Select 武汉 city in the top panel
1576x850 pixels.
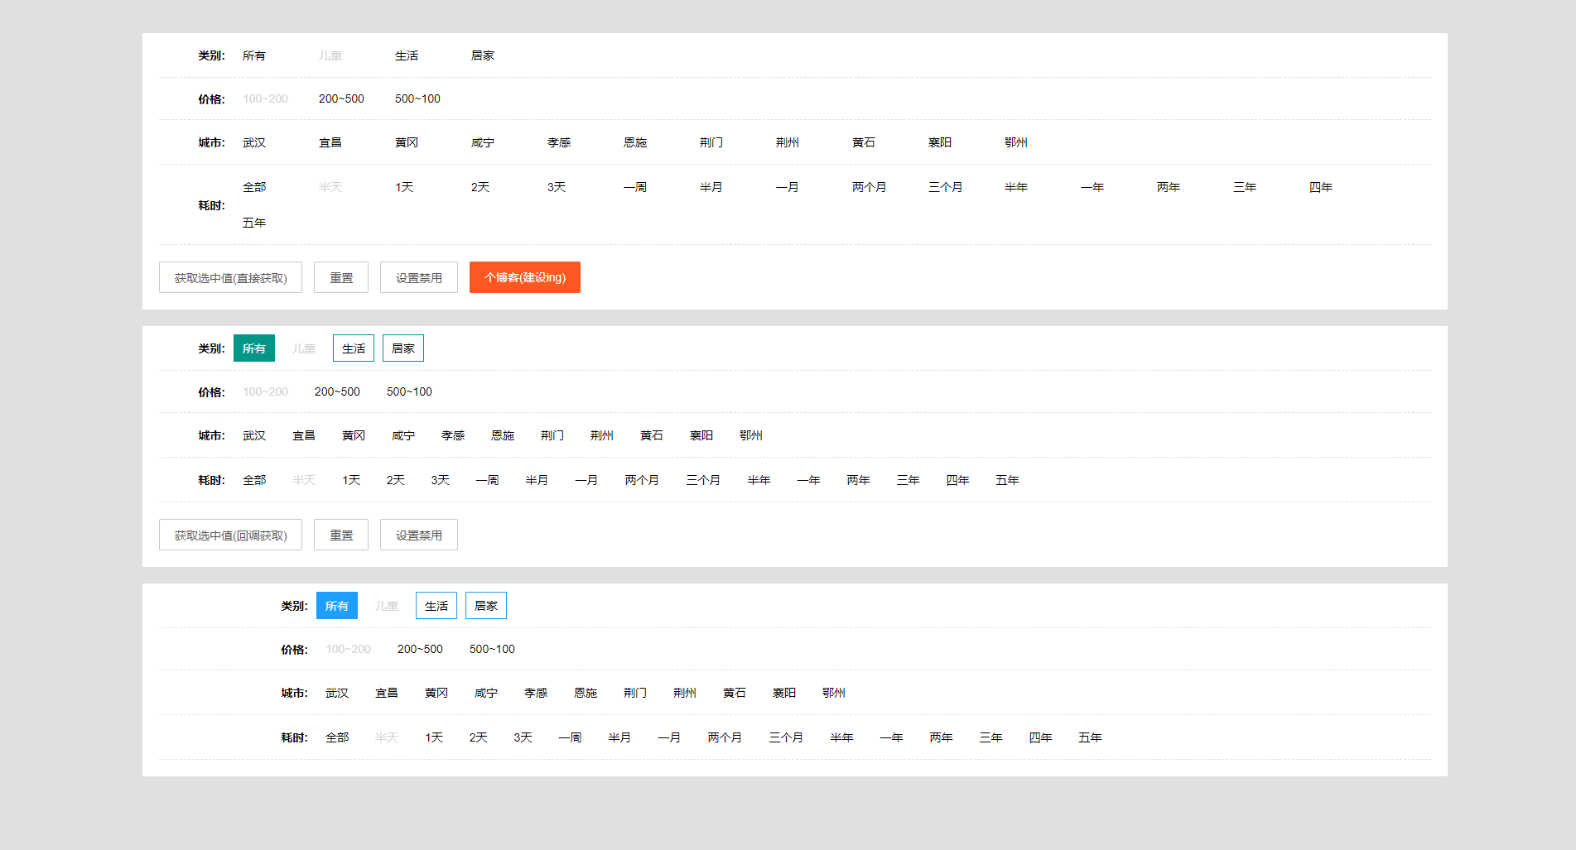tap(253, 142)
